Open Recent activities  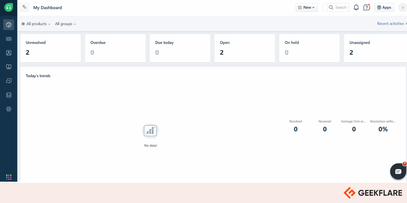(391, 24)
